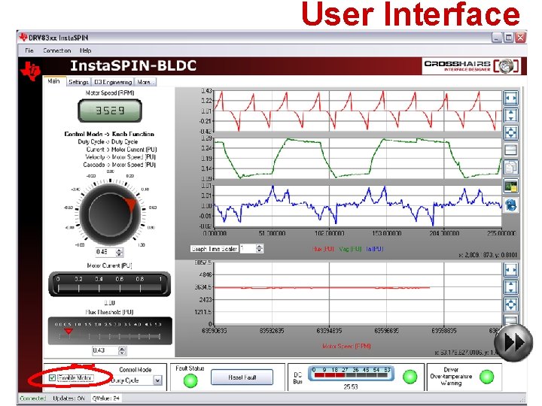Click the Connected status bar entry

33,398
